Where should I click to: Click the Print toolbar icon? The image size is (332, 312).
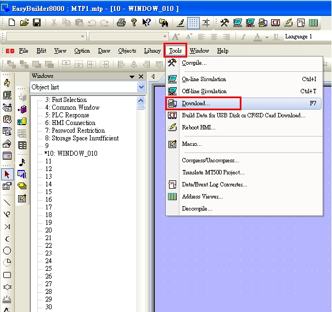tap(121, 22)
